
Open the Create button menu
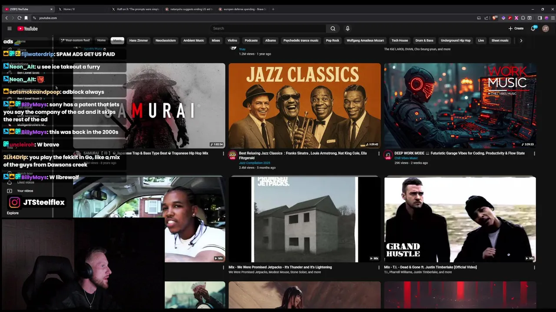point(516,29)
